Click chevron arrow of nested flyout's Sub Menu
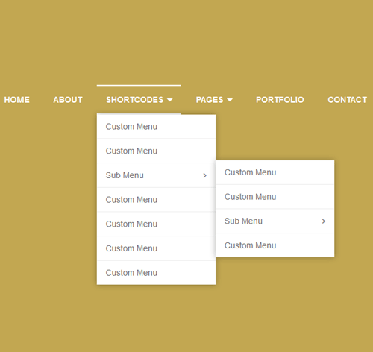The width and height of the screenshot is (373, 352). pyautogui.click(x=324, y=221)
